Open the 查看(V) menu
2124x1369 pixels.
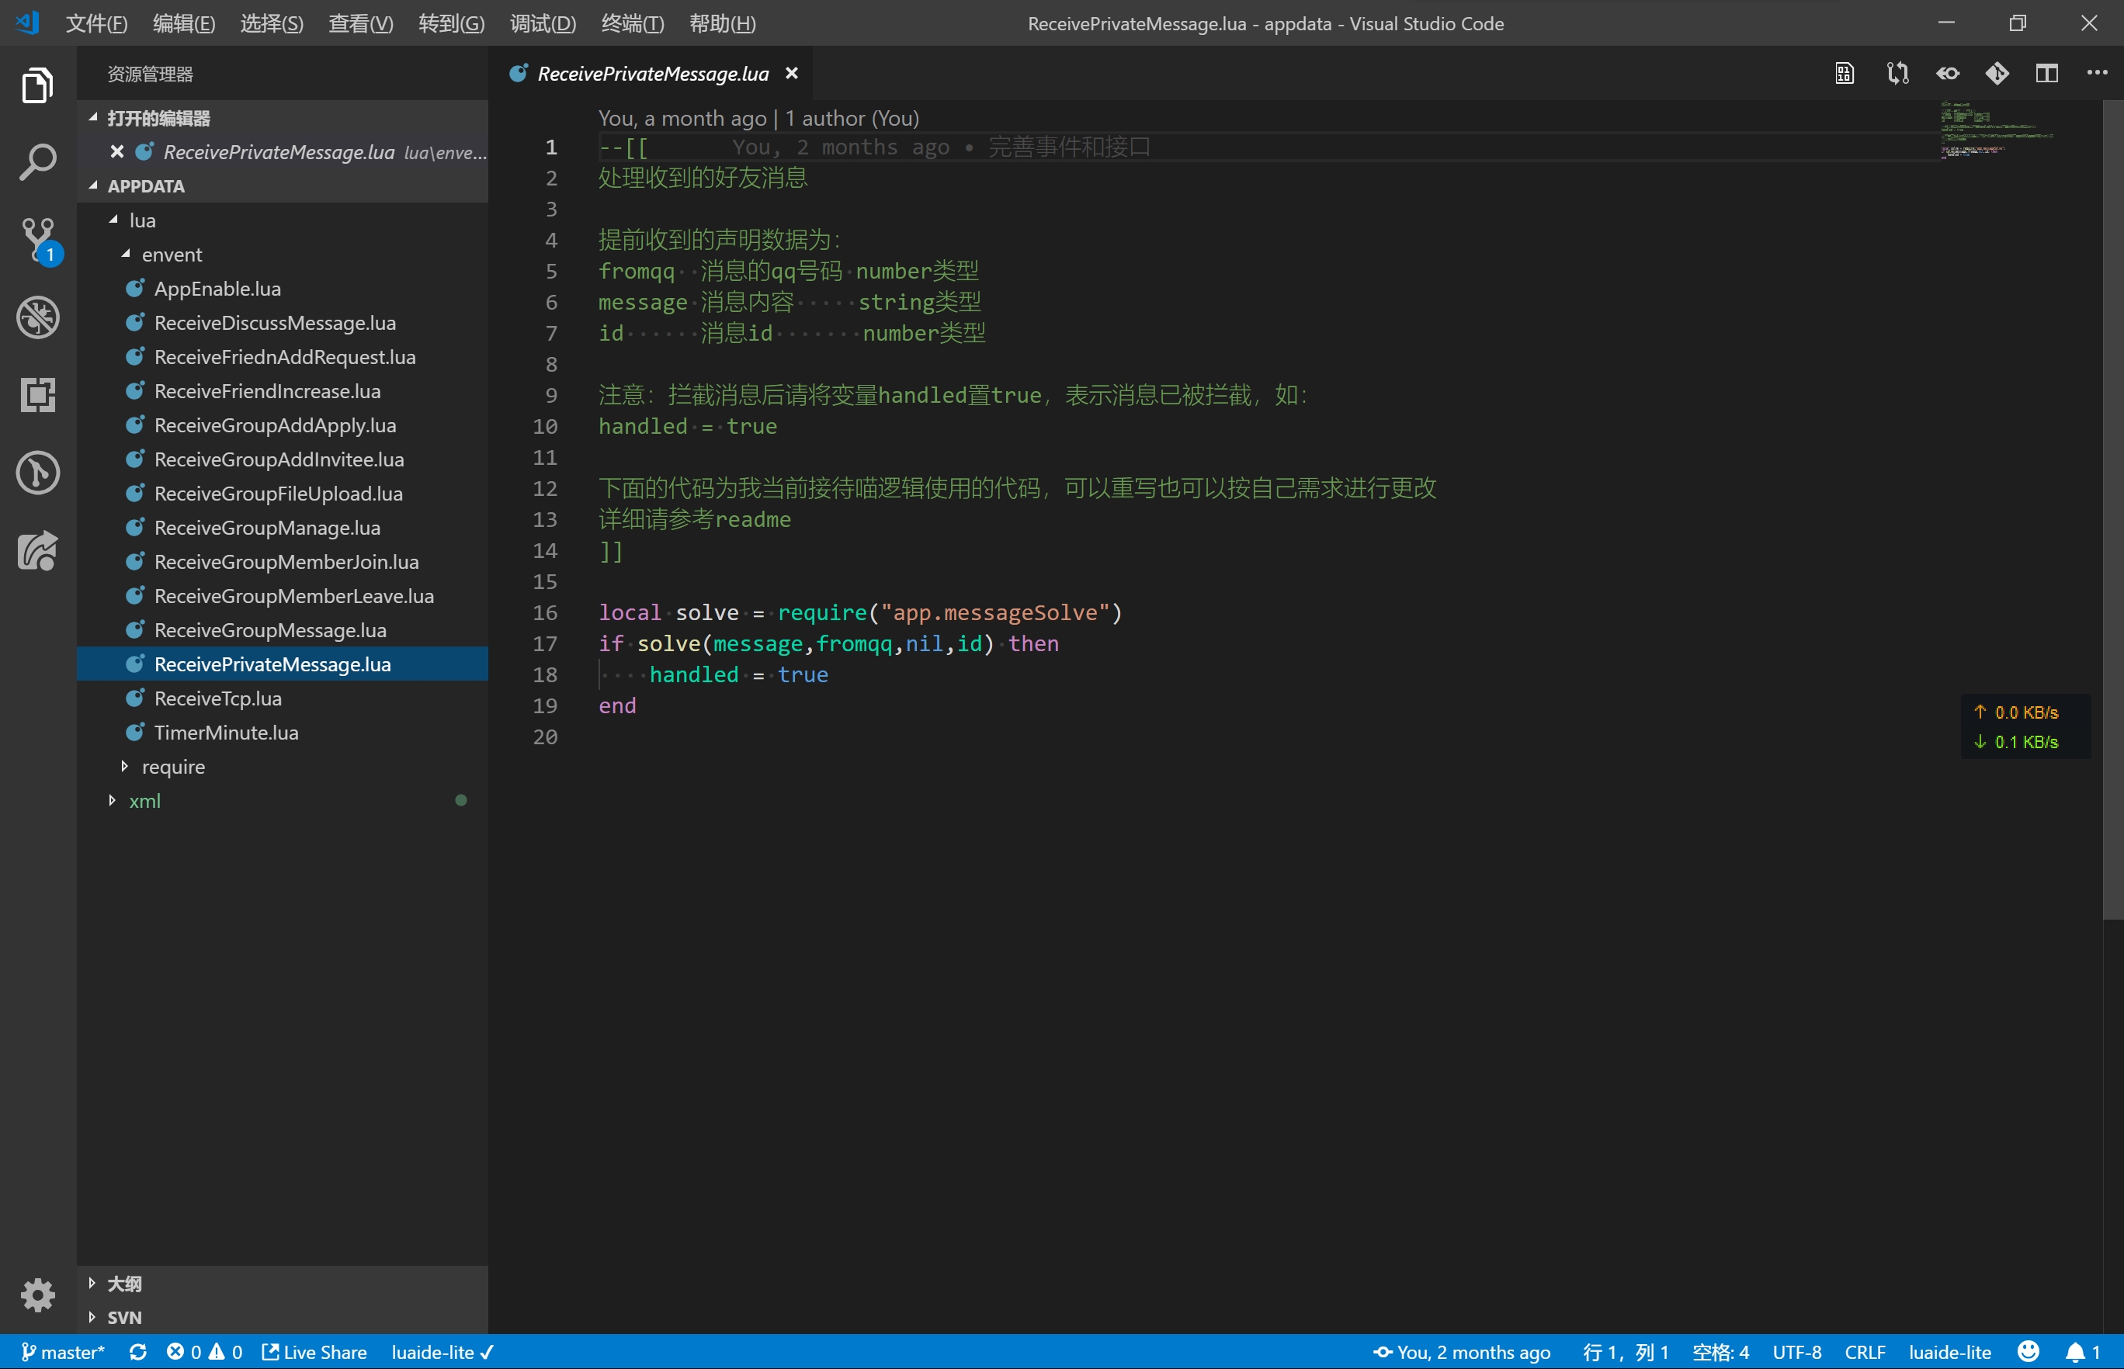[361, 23]
